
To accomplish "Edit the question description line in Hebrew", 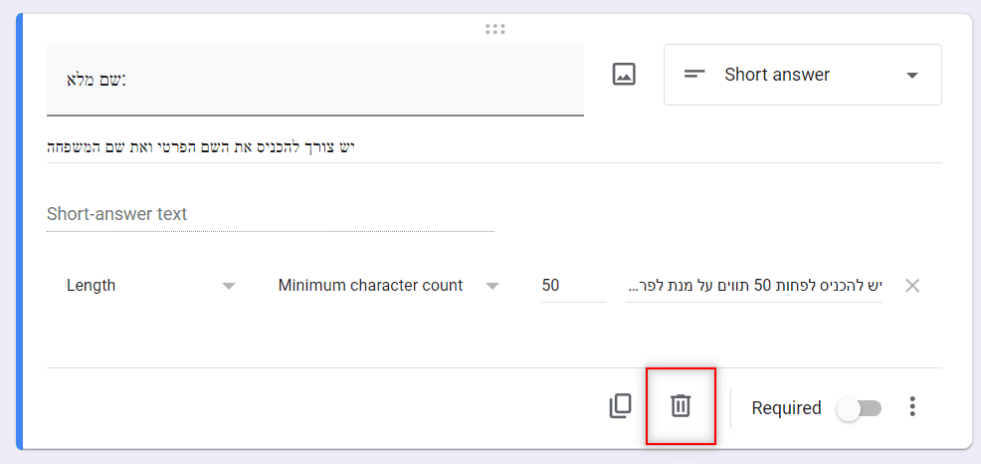I will click(x=493, y=148).
